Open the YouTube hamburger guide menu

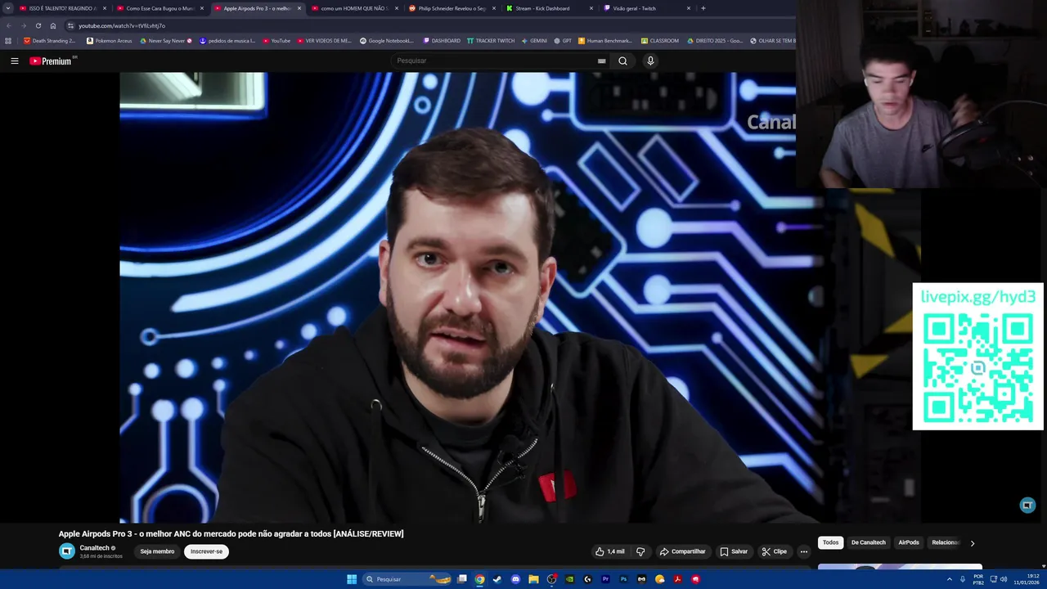[14, 61]
